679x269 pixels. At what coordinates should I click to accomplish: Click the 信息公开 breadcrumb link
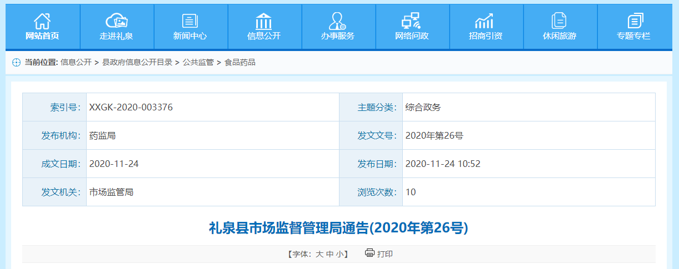pyautogui.click(x=76, y=63)
